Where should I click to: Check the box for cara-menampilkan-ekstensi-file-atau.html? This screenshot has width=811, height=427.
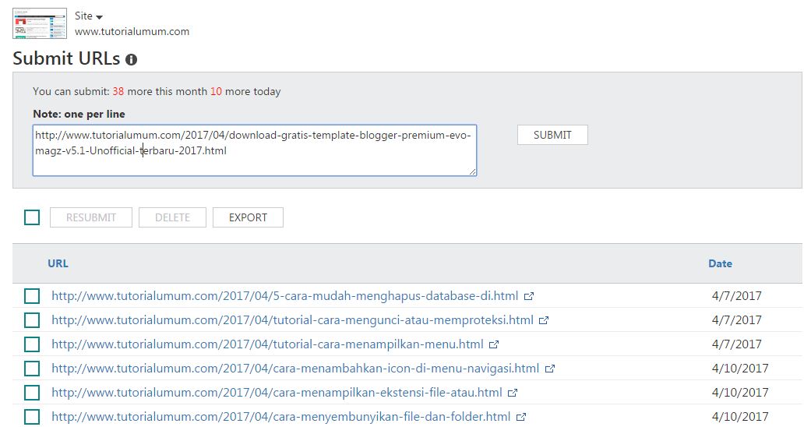pyautogui.click(x=32, y=393)
